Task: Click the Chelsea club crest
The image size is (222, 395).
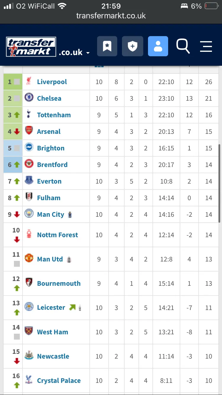Action: [x=29, y=98]
